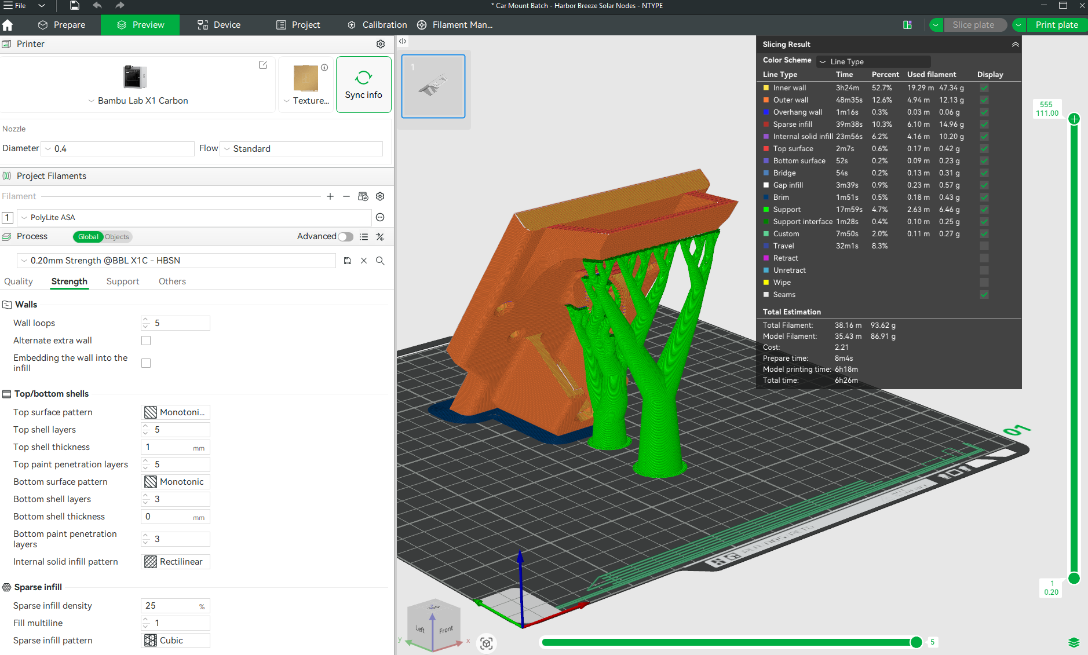The width and height of the screenshot is (1088, 655).
Task: Toggle Advanced mode switch
Action: [346, 236]
